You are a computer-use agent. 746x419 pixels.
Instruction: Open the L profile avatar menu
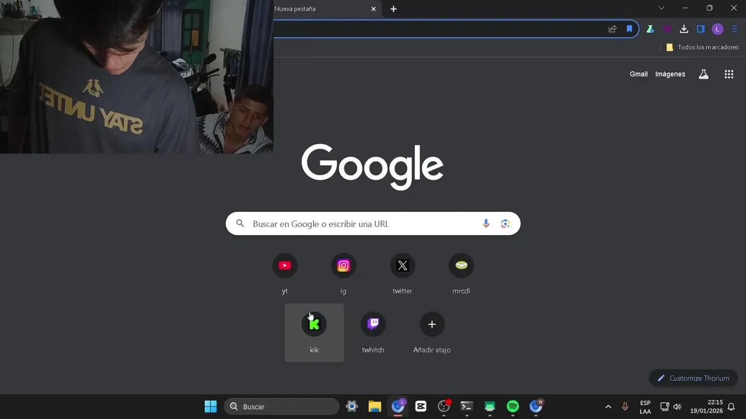[717, 29]
